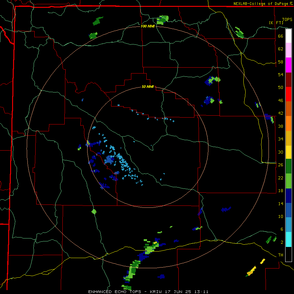This screenshot has height=294, width=294.
Task: Click the 58 value on the legend scale
Action: click(x=281, y=62)
